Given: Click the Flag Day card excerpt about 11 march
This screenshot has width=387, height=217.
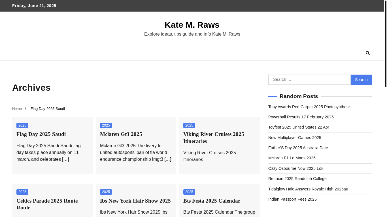Looking at the screenshot, I should pyautogui.click(x=48, y=153).
